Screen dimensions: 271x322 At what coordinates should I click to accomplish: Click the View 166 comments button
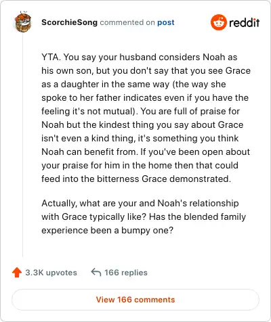tap(135, 300)
